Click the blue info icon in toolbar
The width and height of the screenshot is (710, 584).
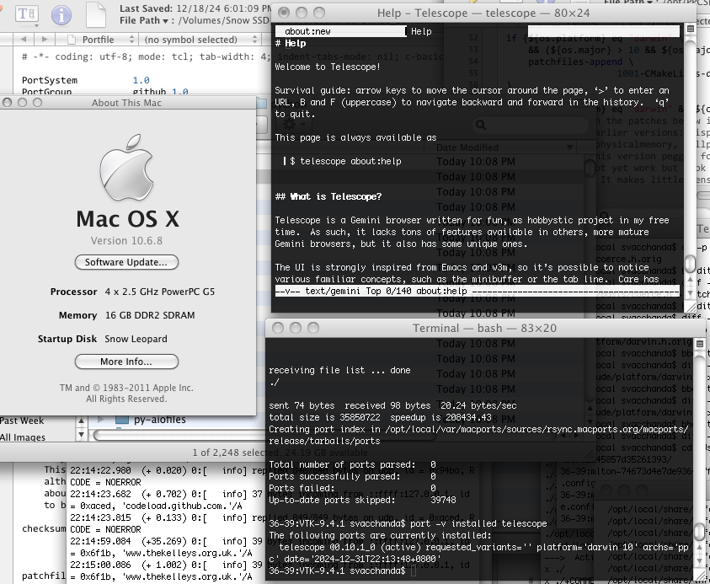tap(61, 15)
